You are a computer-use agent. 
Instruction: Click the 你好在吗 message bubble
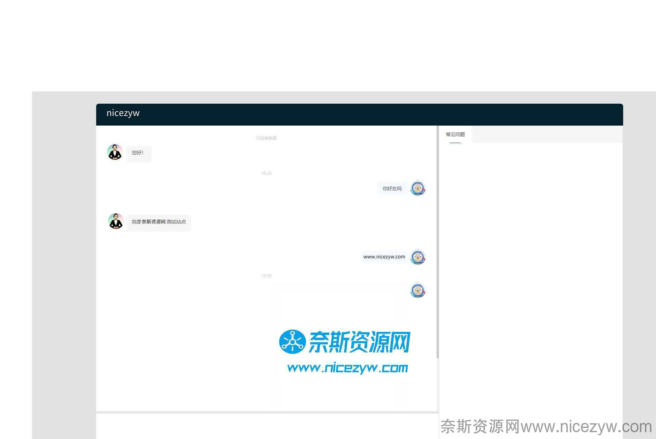[x=392, y=189]
